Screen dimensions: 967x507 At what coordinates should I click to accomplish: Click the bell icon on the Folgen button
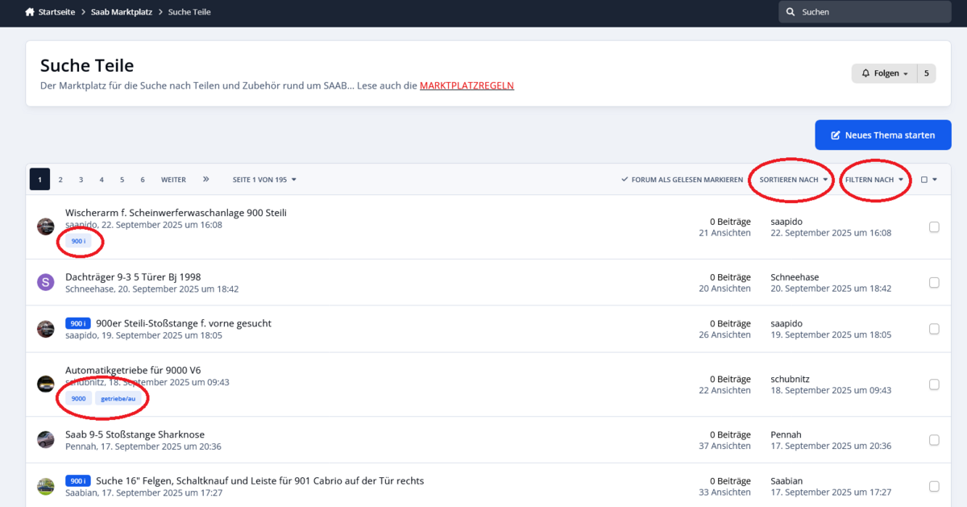866,73
